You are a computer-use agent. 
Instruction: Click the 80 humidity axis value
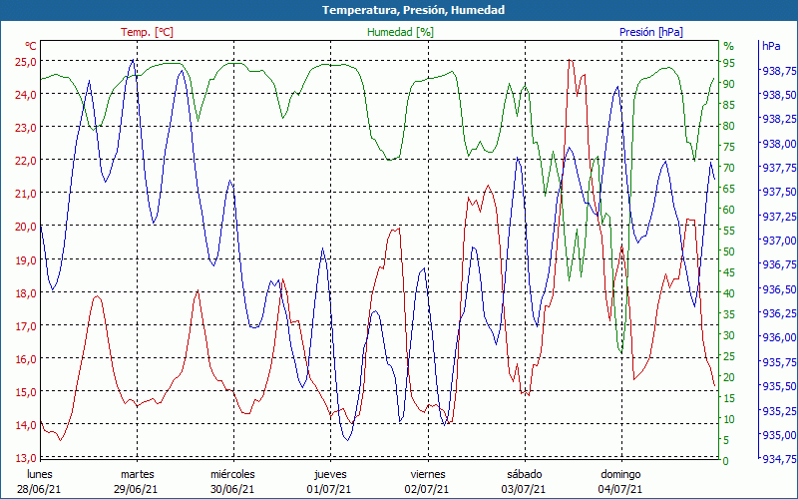[729, 126]
